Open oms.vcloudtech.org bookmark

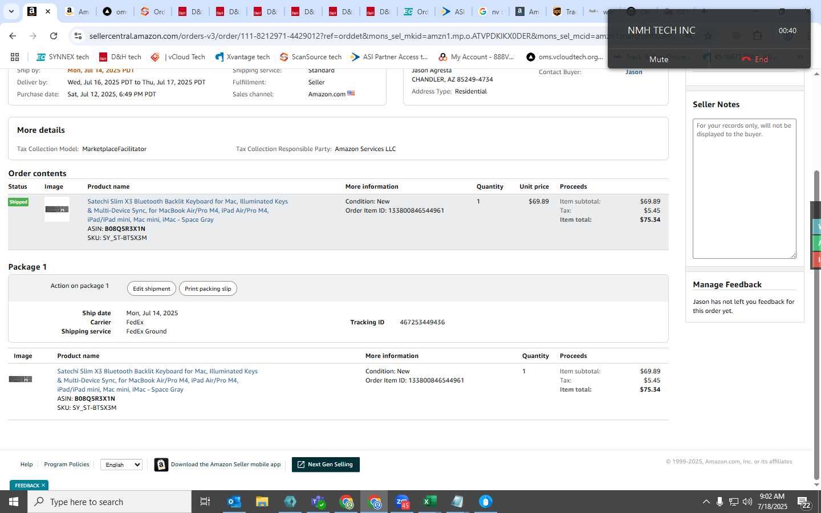click(x=564, y=57)
